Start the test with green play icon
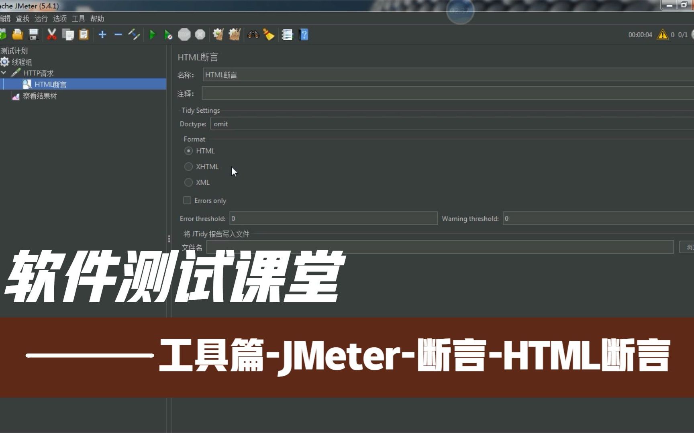Viewport: 694px width, 433px height. 153,35
